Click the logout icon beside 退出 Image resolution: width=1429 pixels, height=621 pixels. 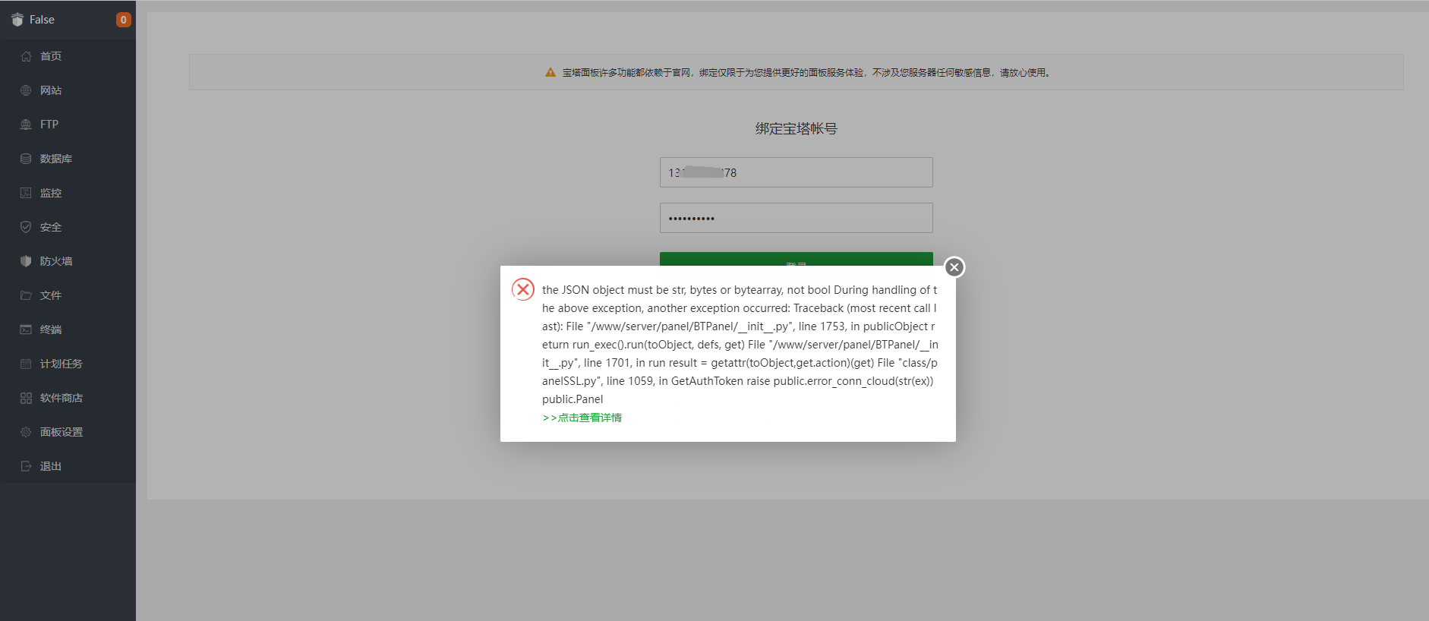(x=26, y=466)
